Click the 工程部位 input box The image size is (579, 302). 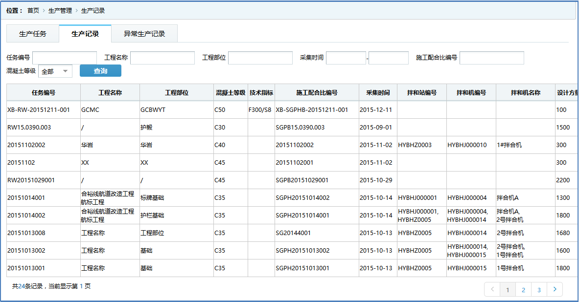coord(260,58)
